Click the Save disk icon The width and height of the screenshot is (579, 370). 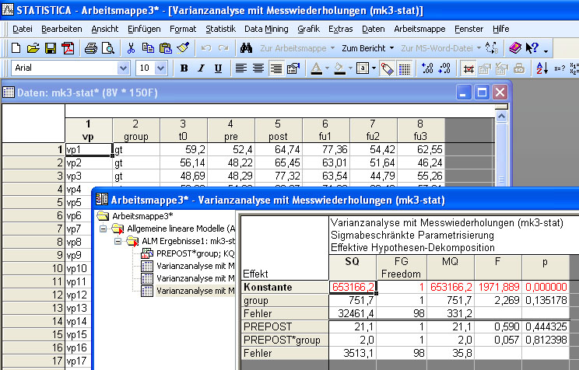[50, 48]
